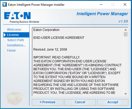This screenshot has height=109, width=132.
Task: Click 'IMPORTANT, READ CAREFULLY.' text
Action: (57, 57)
